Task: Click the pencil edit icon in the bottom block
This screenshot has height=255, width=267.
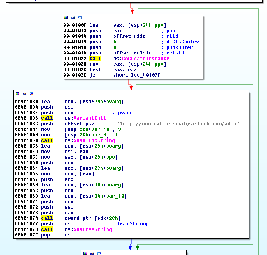Action: [92, 253]
